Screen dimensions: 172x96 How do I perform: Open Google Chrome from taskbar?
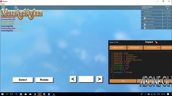[35, 94]
